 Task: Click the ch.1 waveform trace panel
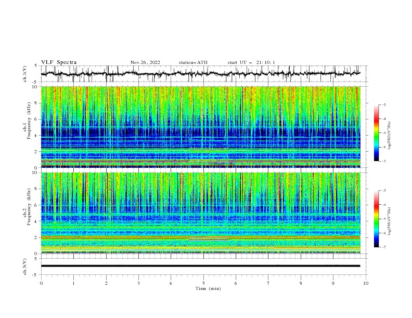tap(204, 74)
